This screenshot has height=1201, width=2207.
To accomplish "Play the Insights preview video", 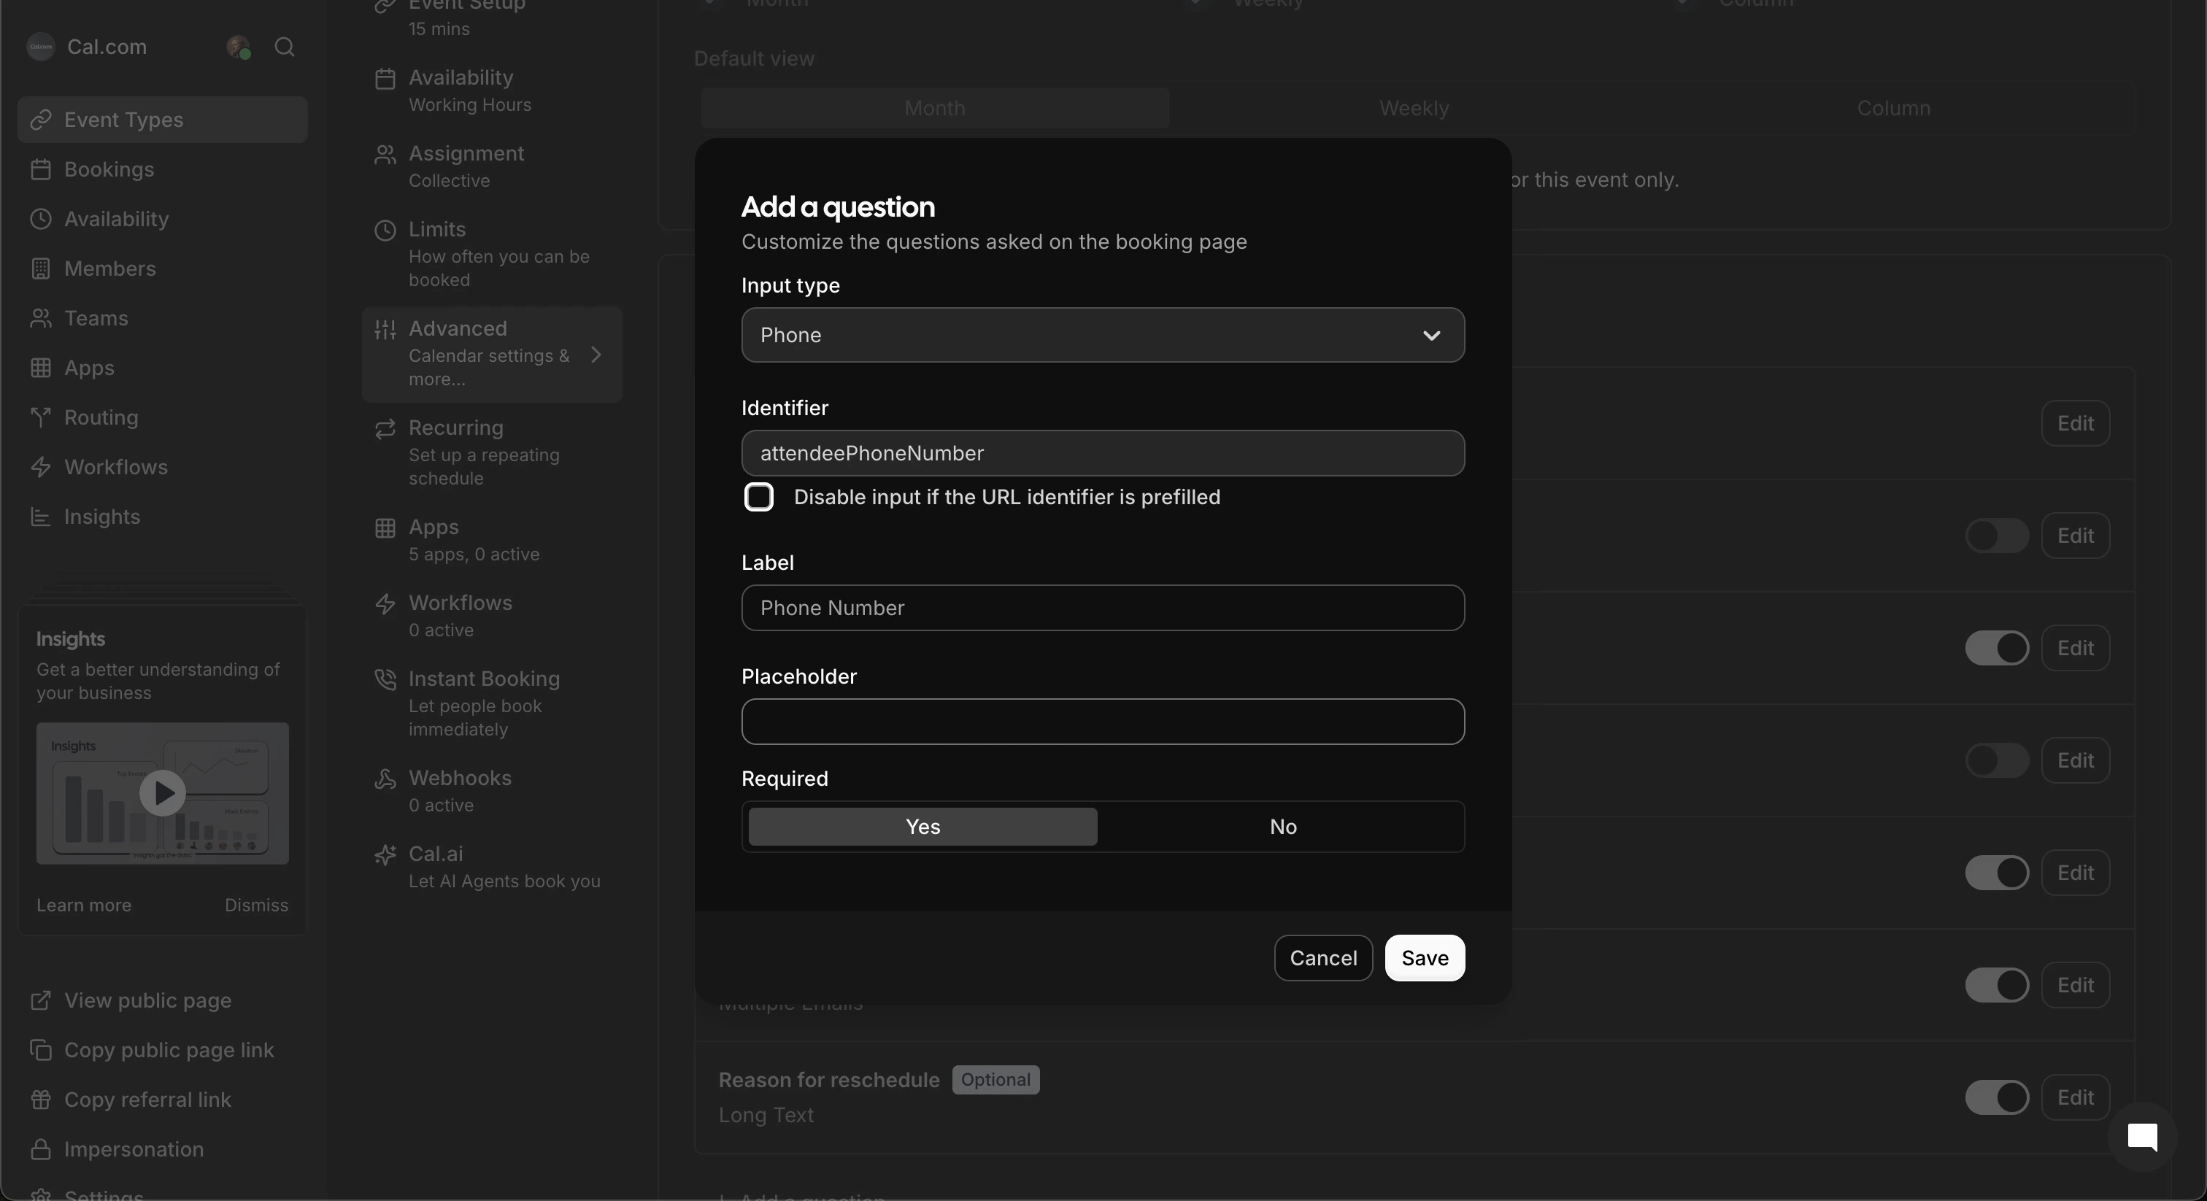I will tap(163, 792).
